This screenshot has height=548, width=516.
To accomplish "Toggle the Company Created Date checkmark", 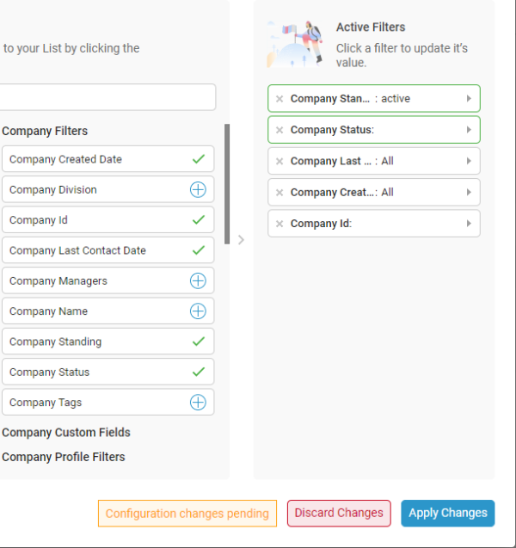I will [x=199, y=159].
